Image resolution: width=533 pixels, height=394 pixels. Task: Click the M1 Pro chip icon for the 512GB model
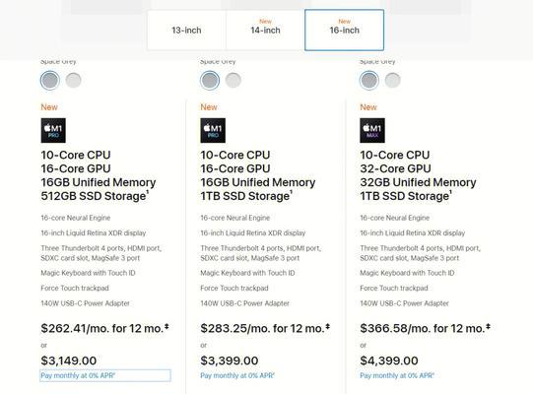pos(53,131)
